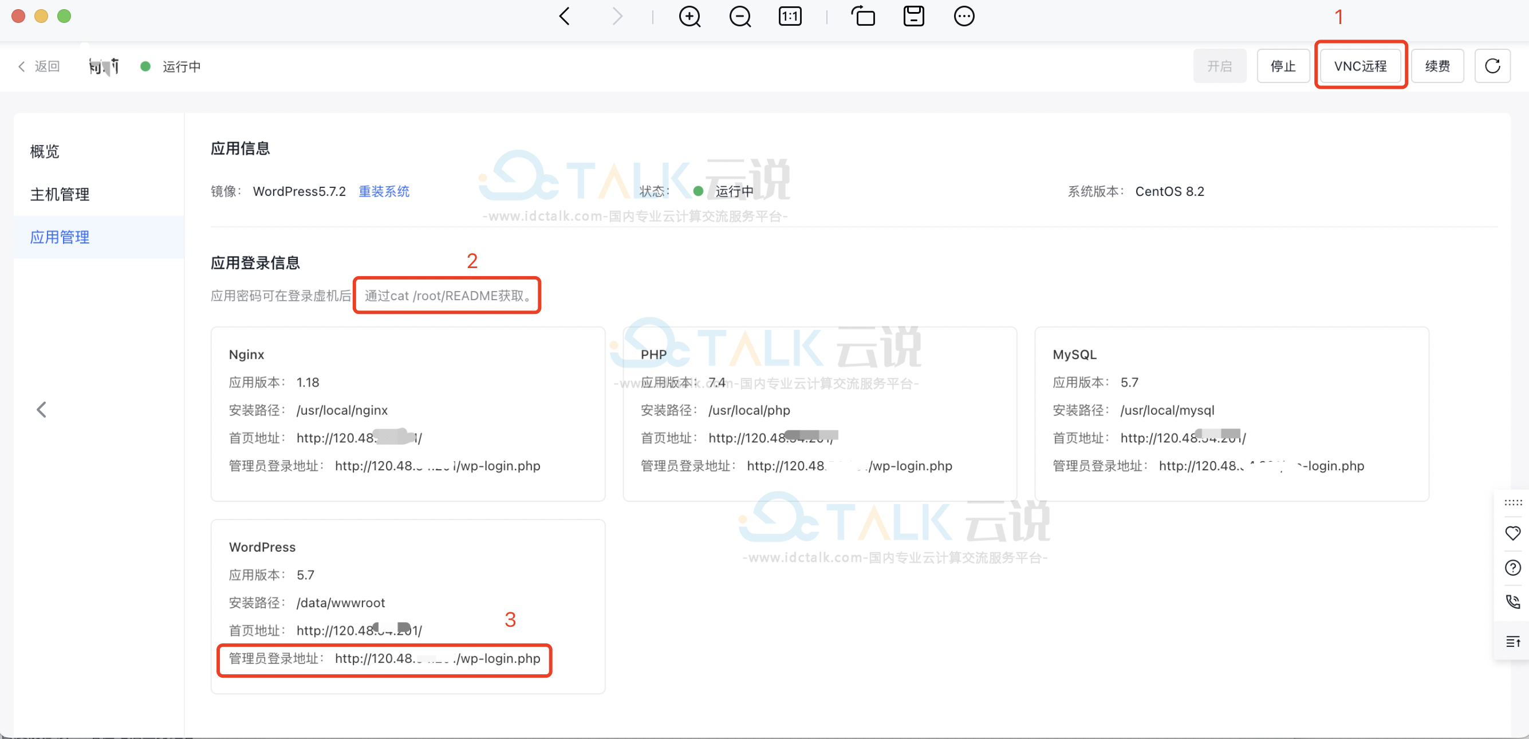This screenshot has width=1529, height=739.
Task: Go forward with the viewer's next arrow
Action: click(617, 16)
